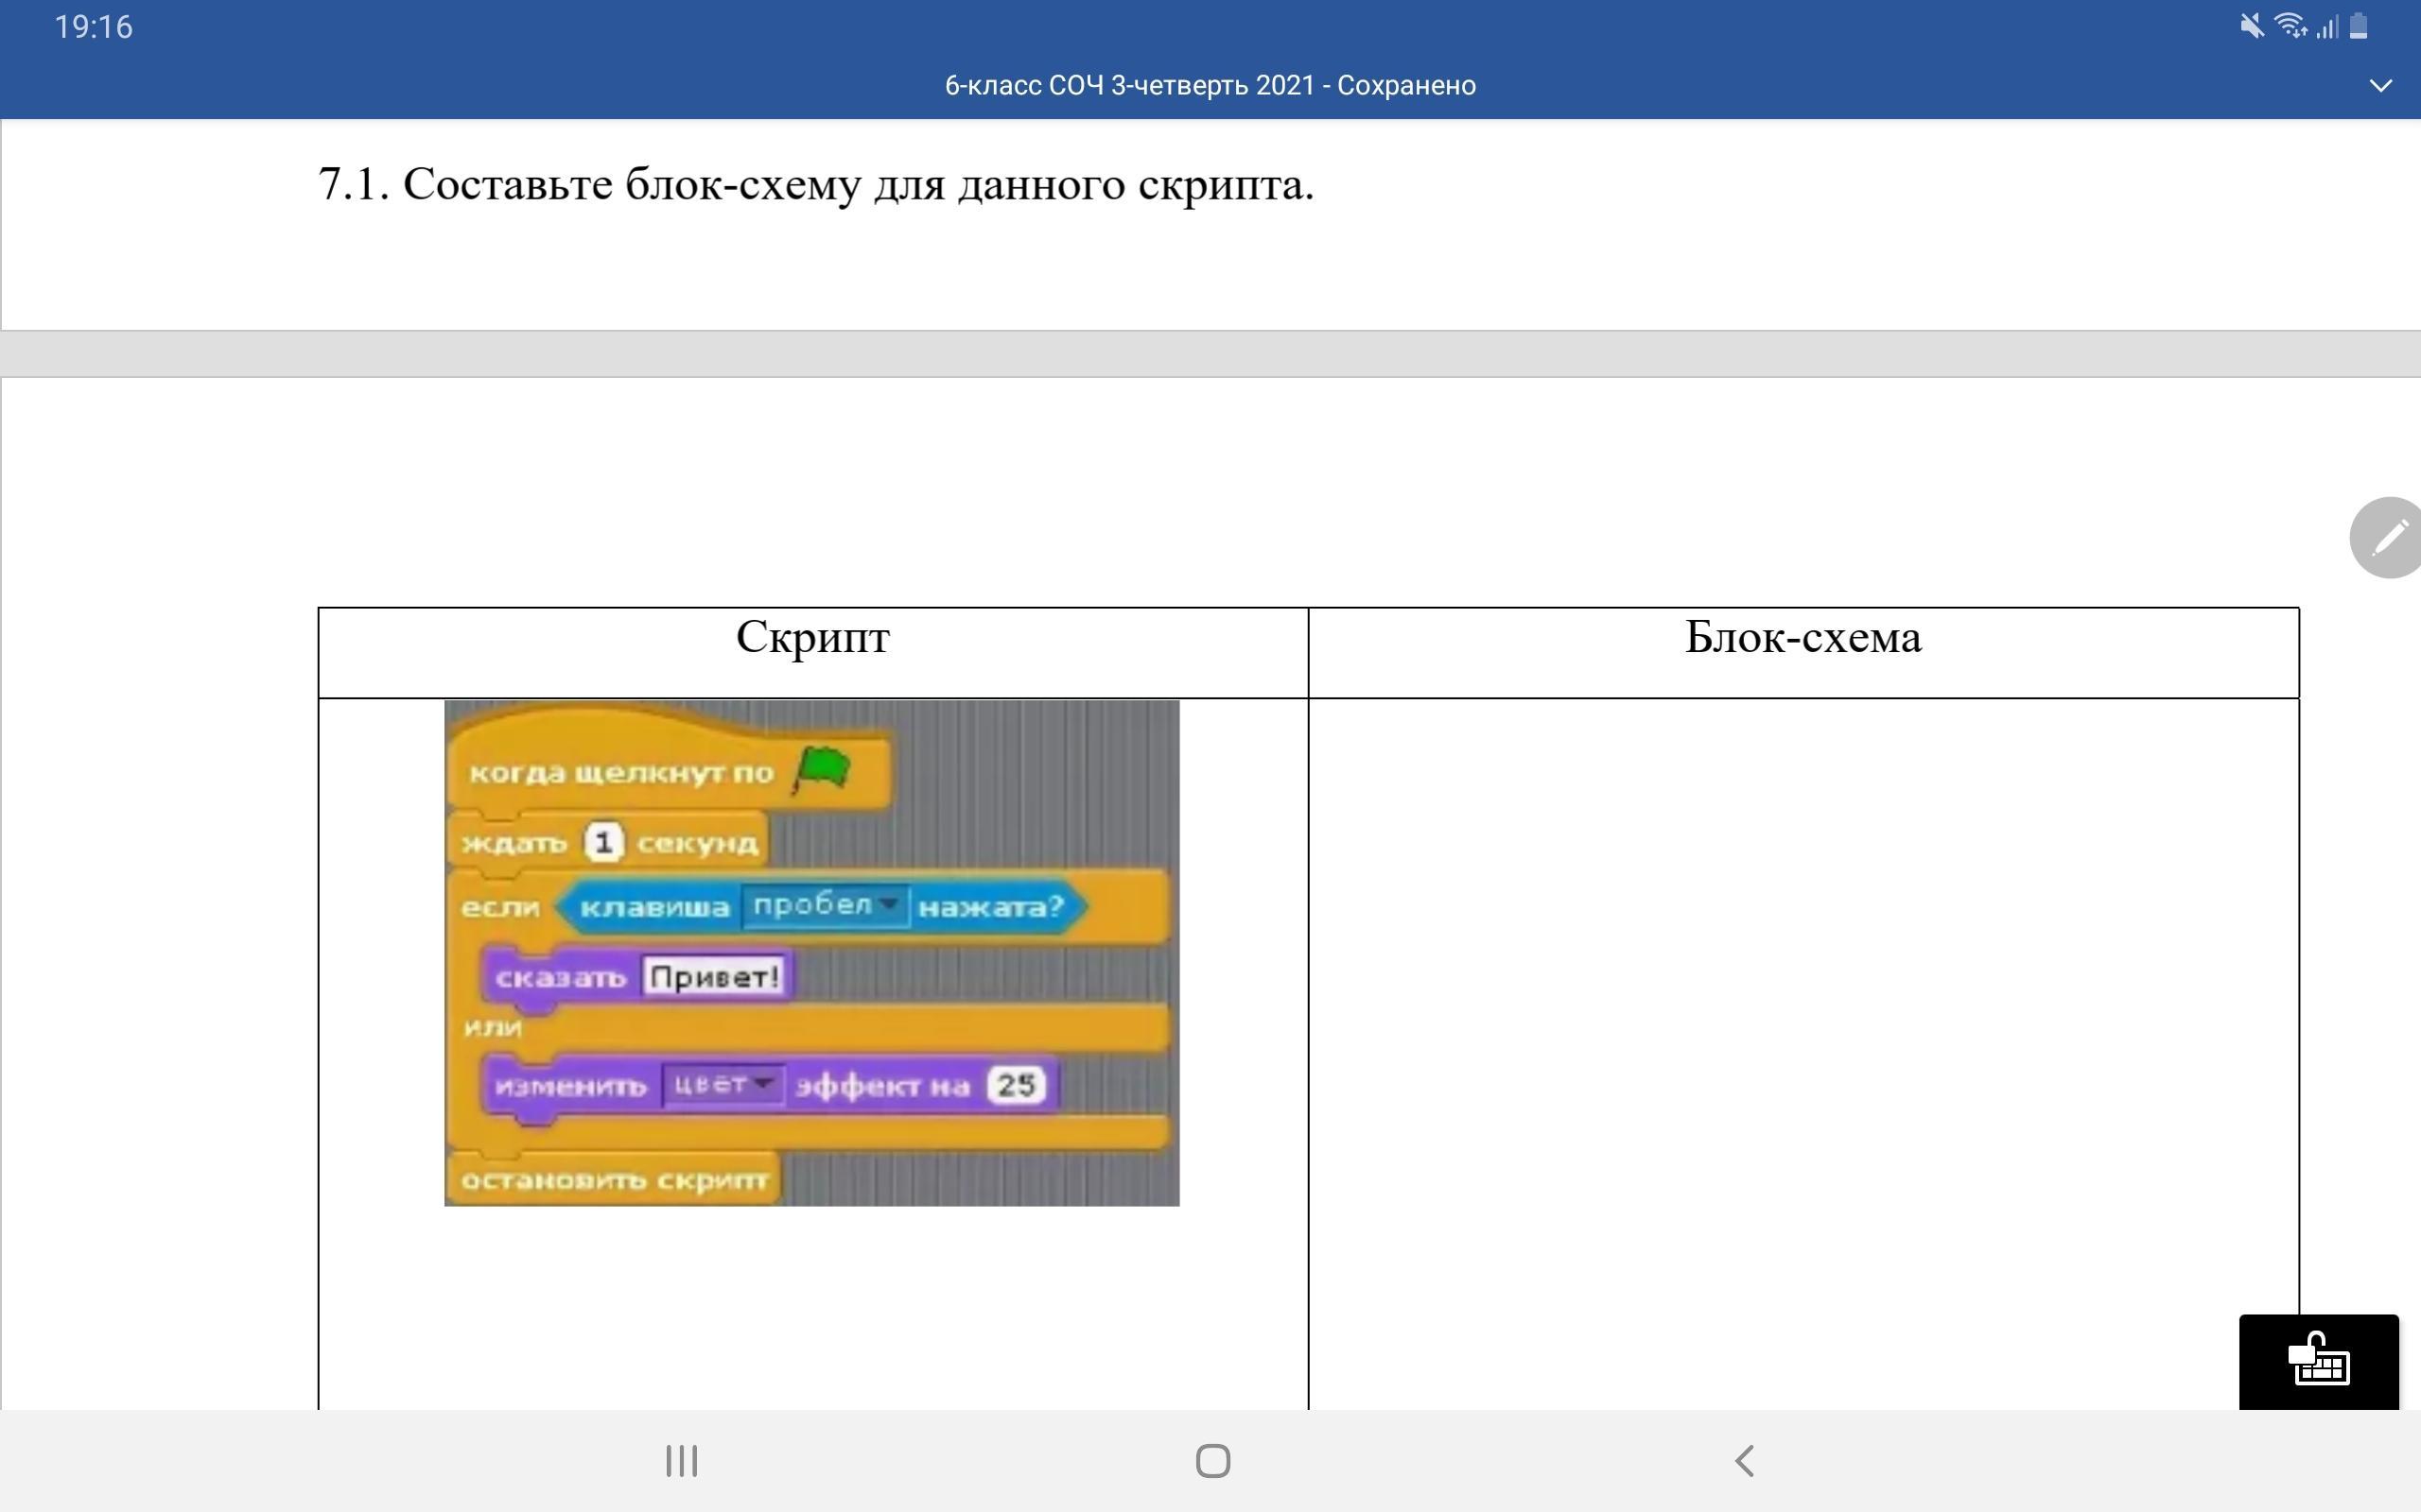Click the green flag in the script
2421x1512 pixels.
coord(823,771)
